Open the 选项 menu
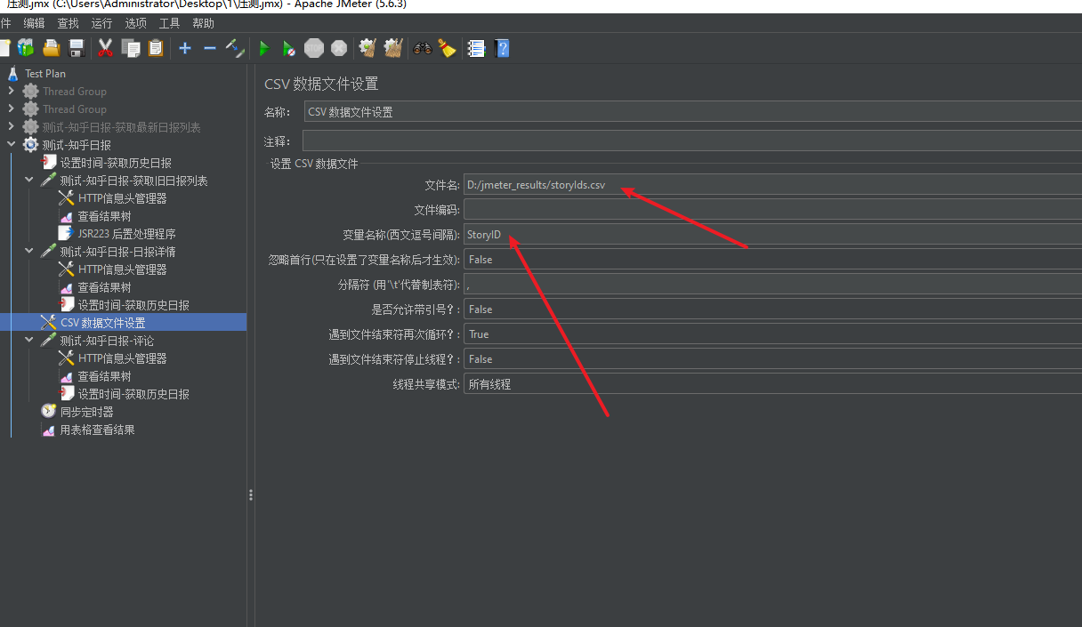This screenshot has height=627, width=1082. pos(135,23)
